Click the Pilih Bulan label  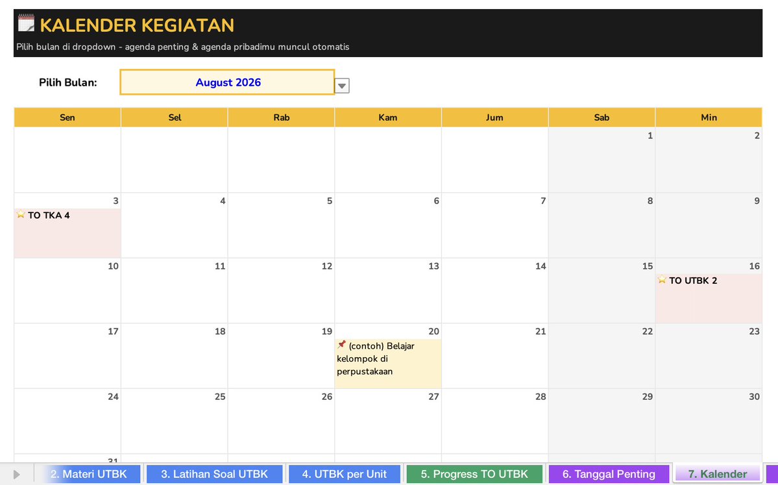click(68, 82)
